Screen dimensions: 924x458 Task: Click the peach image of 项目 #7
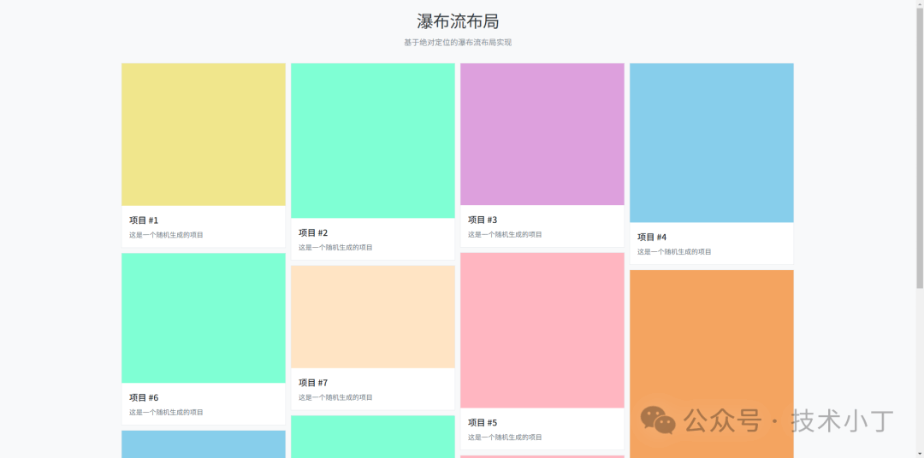(373, 317)
